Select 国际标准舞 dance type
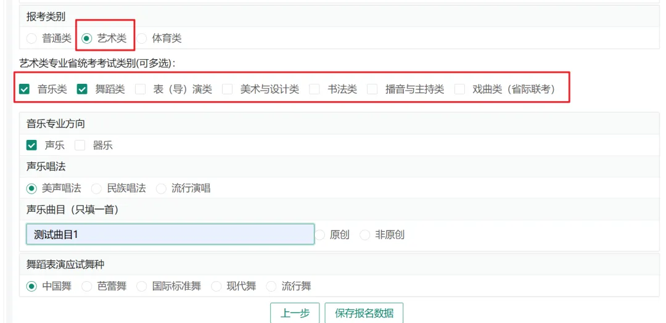666x323 pixels. pyautogui.click(x=141, y=287)
